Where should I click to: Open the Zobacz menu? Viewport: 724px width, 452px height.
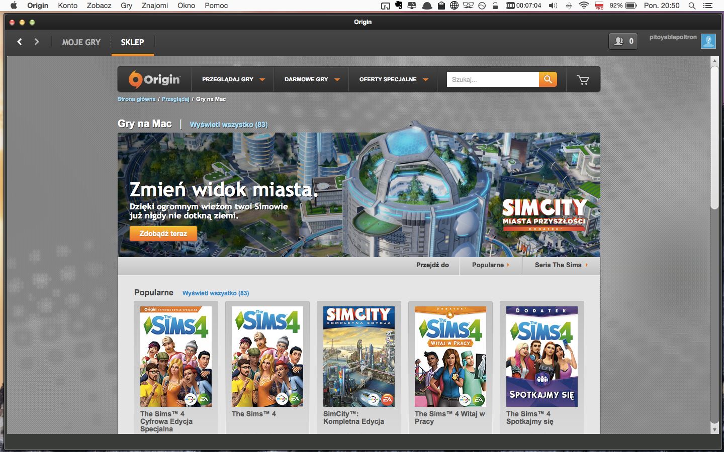99,6
